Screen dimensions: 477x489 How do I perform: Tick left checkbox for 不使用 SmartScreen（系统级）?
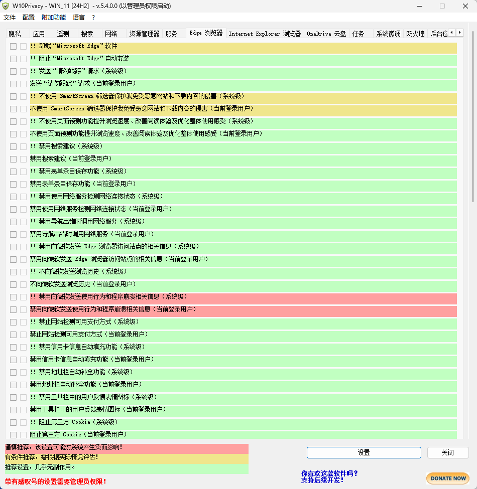pyautogui.click(x=13, y=96)
